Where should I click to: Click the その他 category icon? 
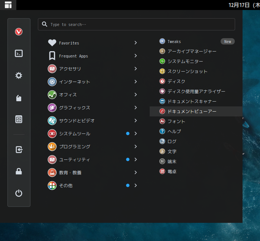pyautogui.click(x=52, y=185)
